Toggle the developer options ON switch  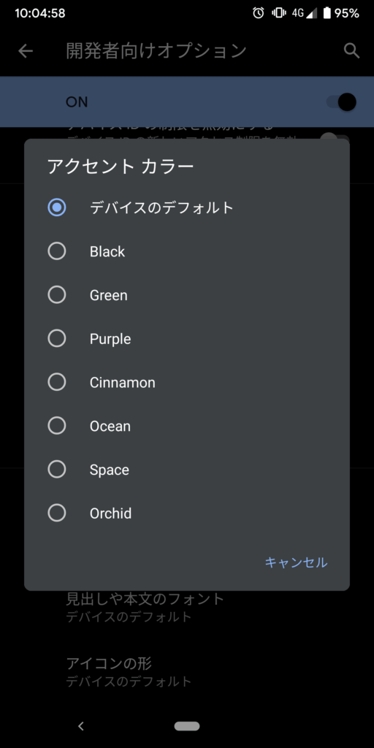pos(341,102)
